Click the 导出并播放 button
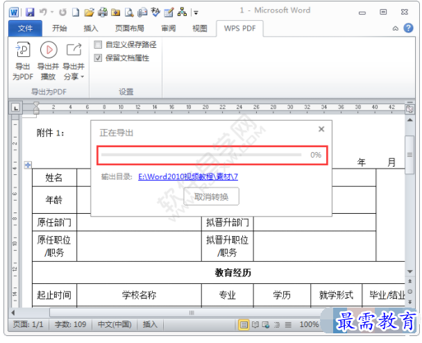The height and width of the screenshot is (343, 422). click(49, 61)
